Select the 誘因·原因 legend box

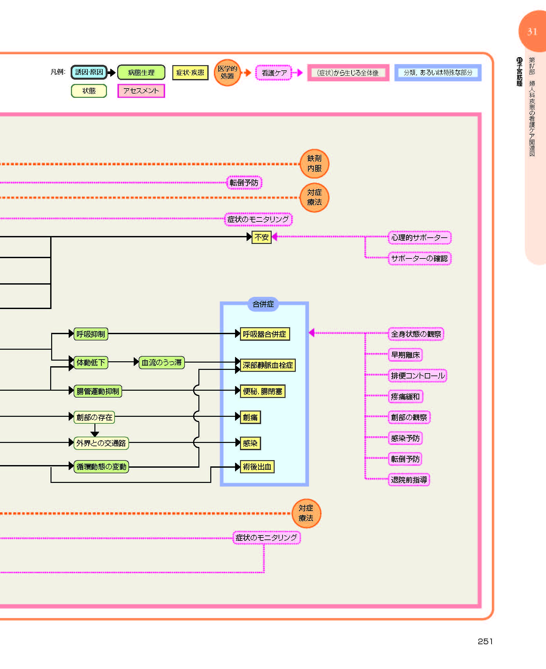(89, 72)
